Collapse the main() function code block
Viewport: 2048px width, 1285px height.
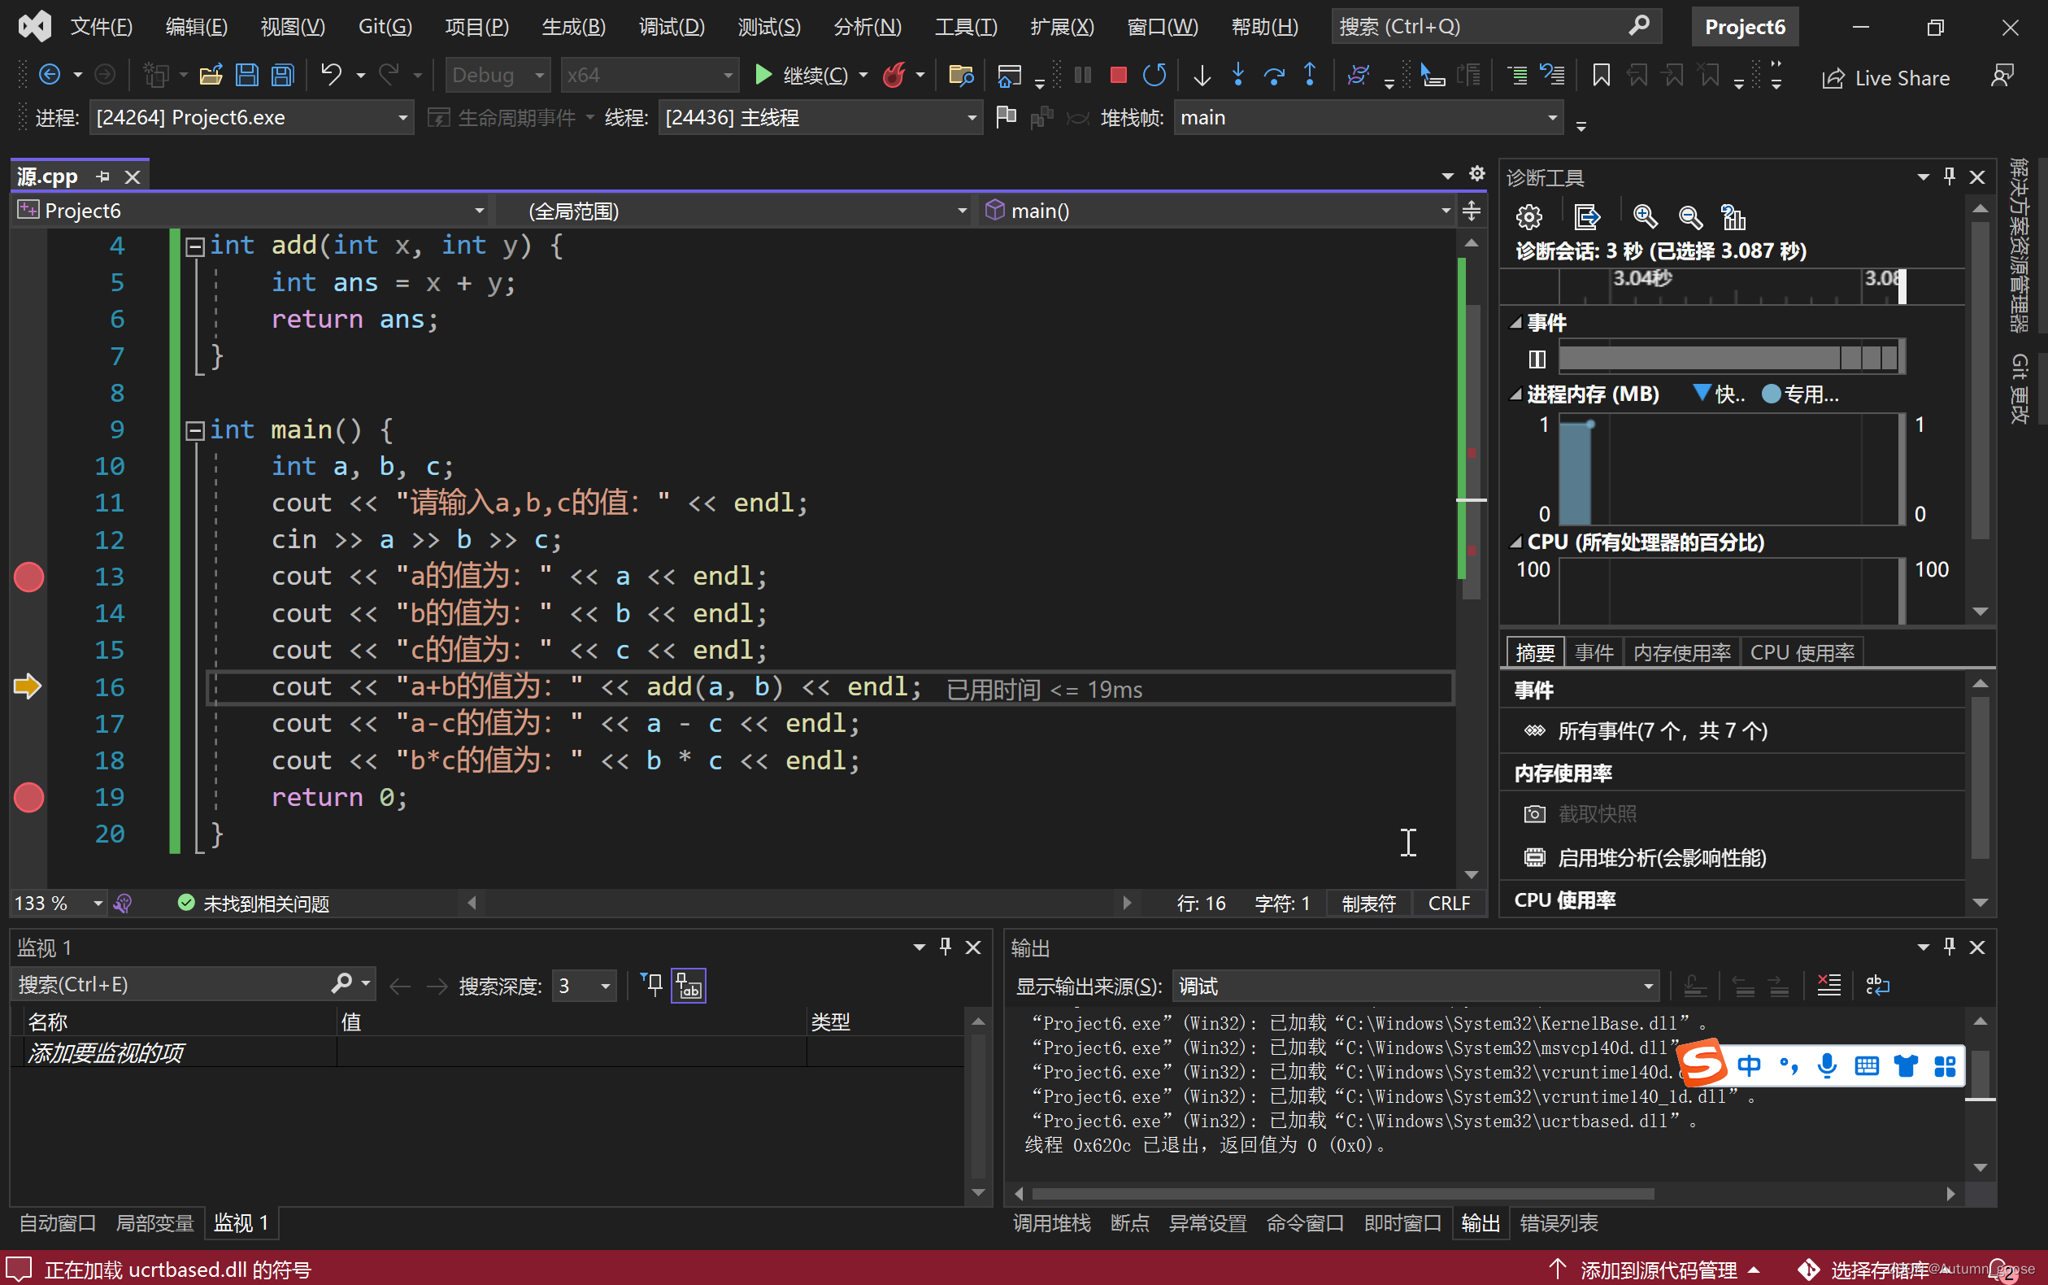pos(194,430)
